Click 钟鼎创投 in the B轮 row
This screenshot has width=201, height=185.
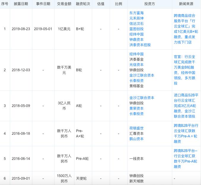pos(136,70)
